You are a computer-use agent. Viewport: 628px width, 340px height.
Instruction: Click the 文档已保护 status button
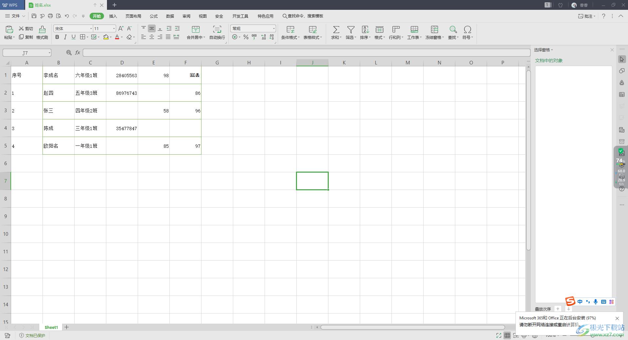pos(32,335)
